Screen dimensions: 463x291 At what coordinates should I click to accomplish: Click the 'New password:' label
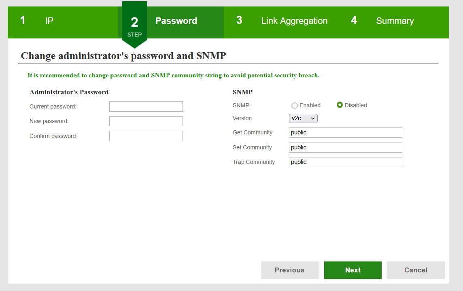pyautogui.click(x=49, y=121)
